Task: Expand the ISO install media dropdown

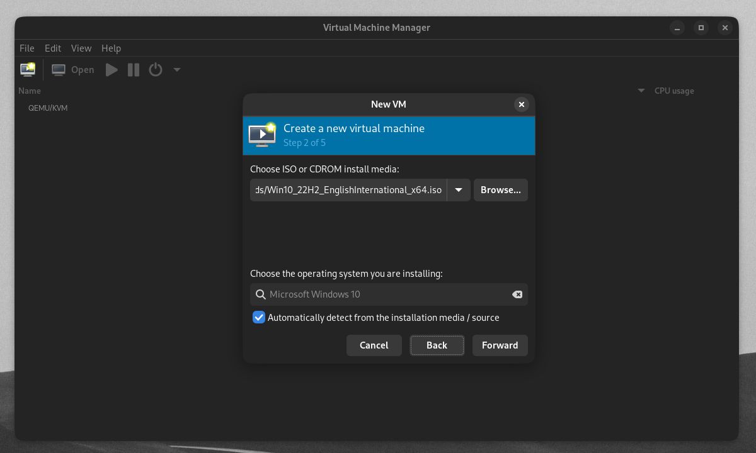Action: pyautogui.click(x=458, y=189)
